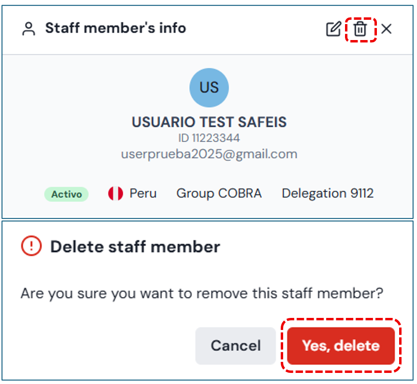Click the Staff member's info title
The image size is (417, 384).
[x=115, y=28]
